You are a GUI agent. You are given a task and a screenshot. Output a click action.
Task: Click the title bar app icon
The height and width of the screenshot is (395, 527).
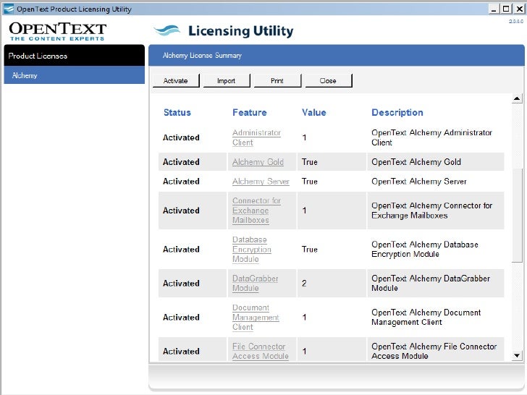pyautogui.click(x=9, y=9)
